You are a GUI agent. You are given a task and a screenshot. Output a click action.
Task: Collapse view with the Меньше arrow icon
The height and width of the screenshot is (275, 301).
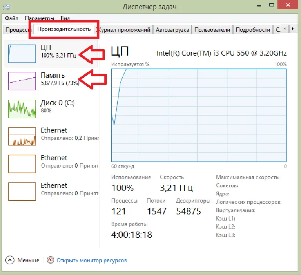(x=10, y=260)
